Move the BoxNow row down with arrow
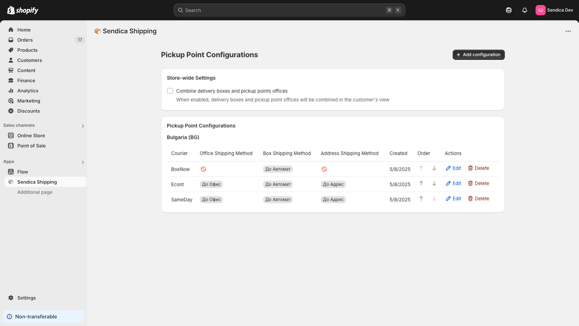The width and height of the screenshot is (579, 326). pyautogui.click(x=434, y=168)
